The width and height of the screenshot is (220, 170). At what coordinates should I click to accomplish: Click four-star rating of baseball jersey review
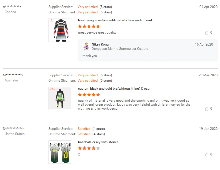coord(89,148)
